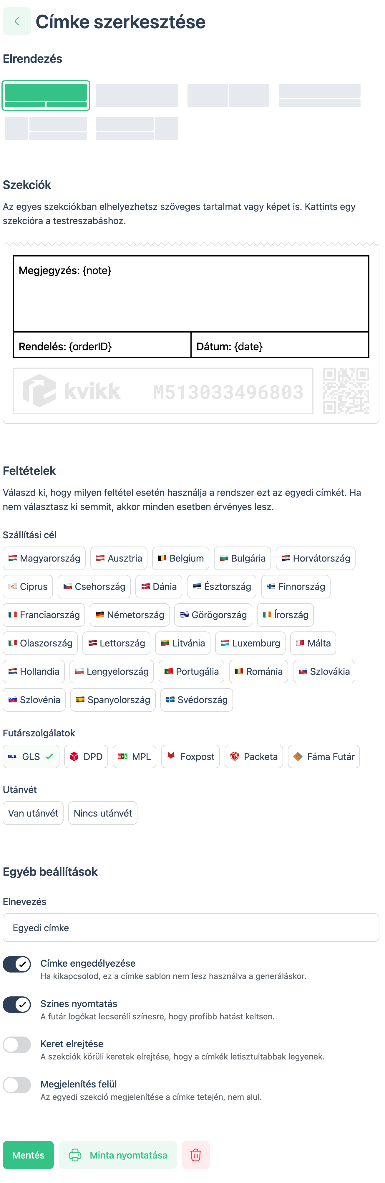The height and width of the screenshot is (1183, 385).
Task: Click the QR code in the label preview
Action: (x=347, y=391)
